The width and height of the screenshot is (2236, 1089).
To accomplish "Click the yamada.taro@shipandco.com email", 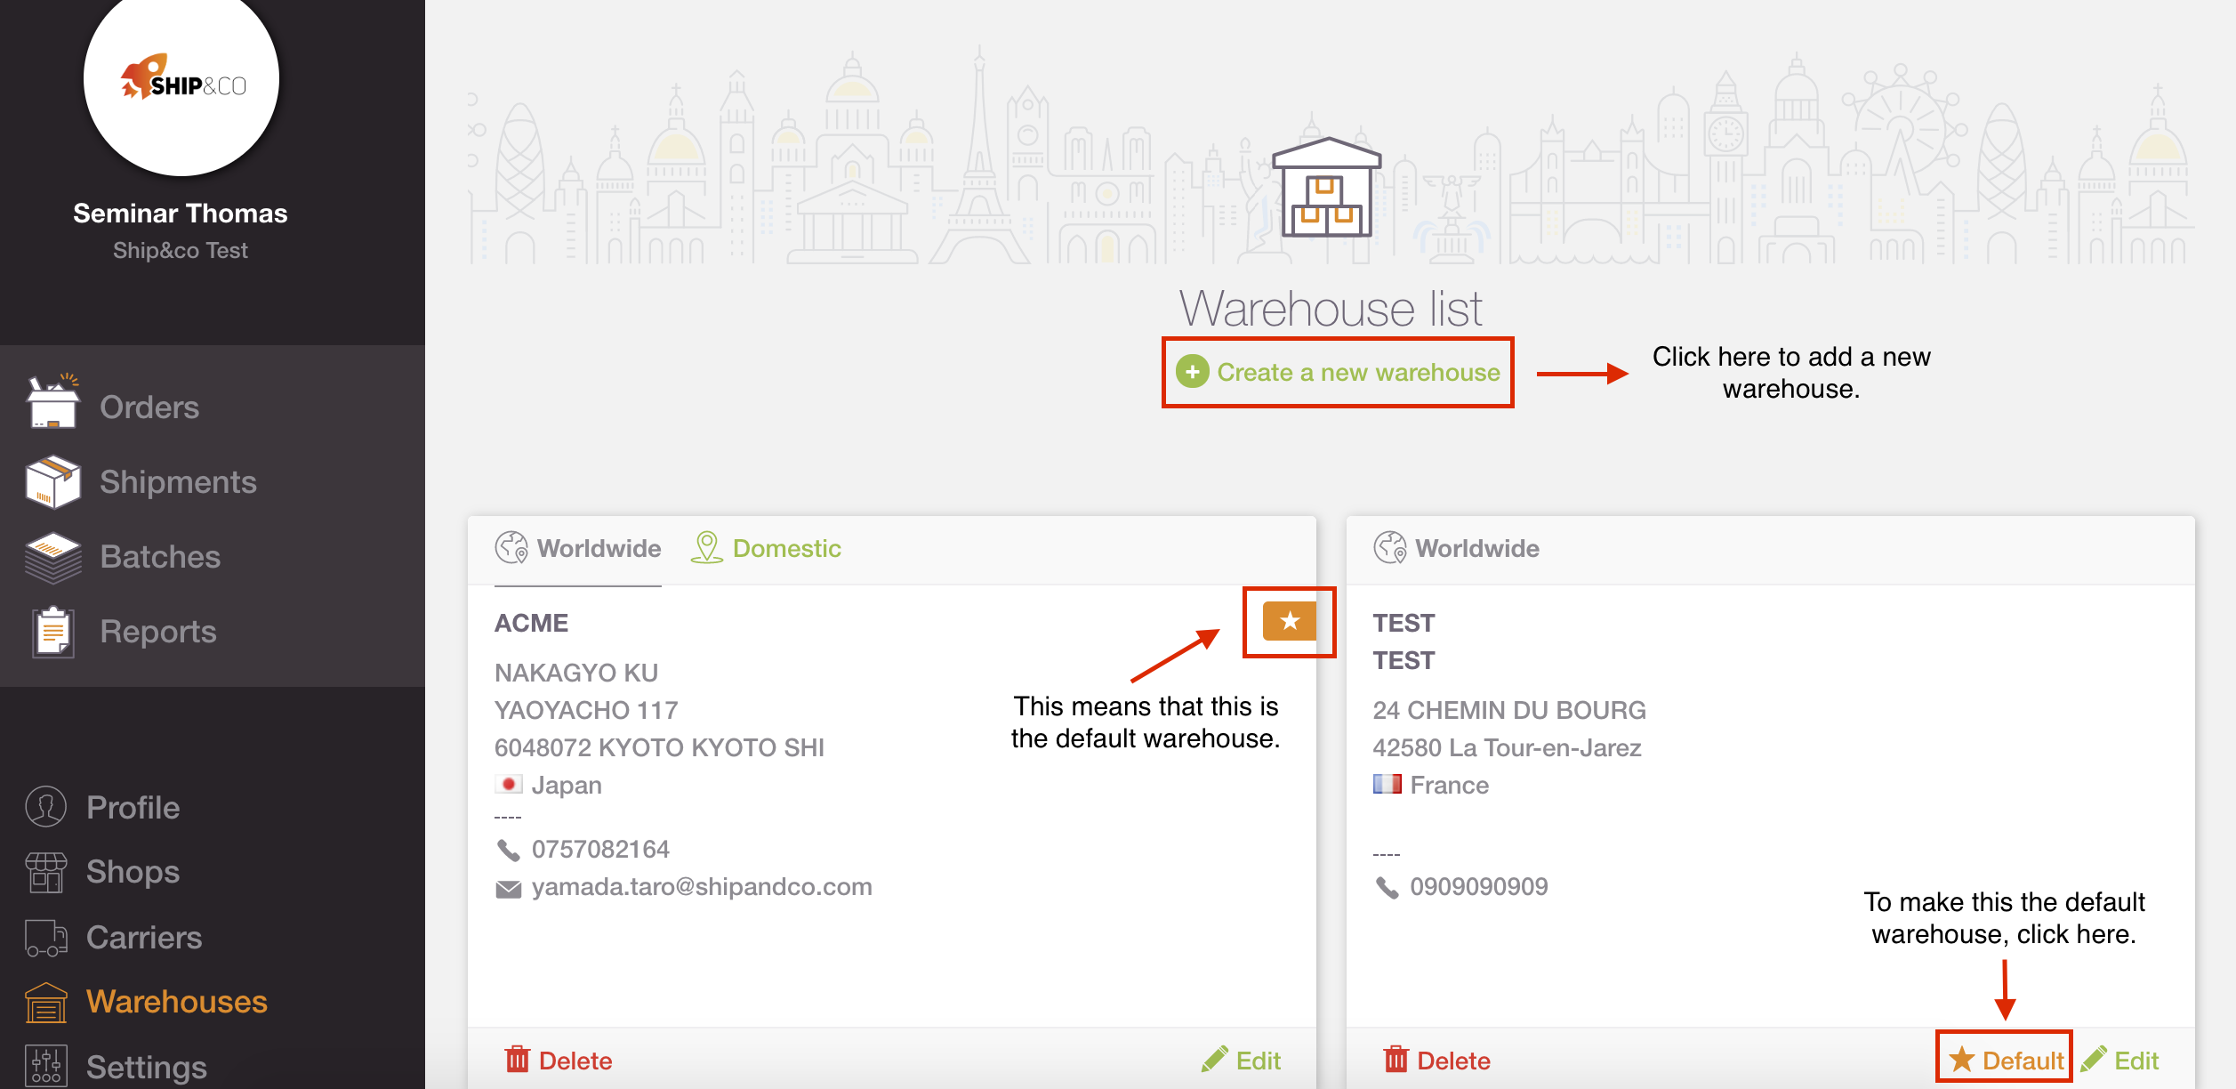I will (x=702, y=887).
